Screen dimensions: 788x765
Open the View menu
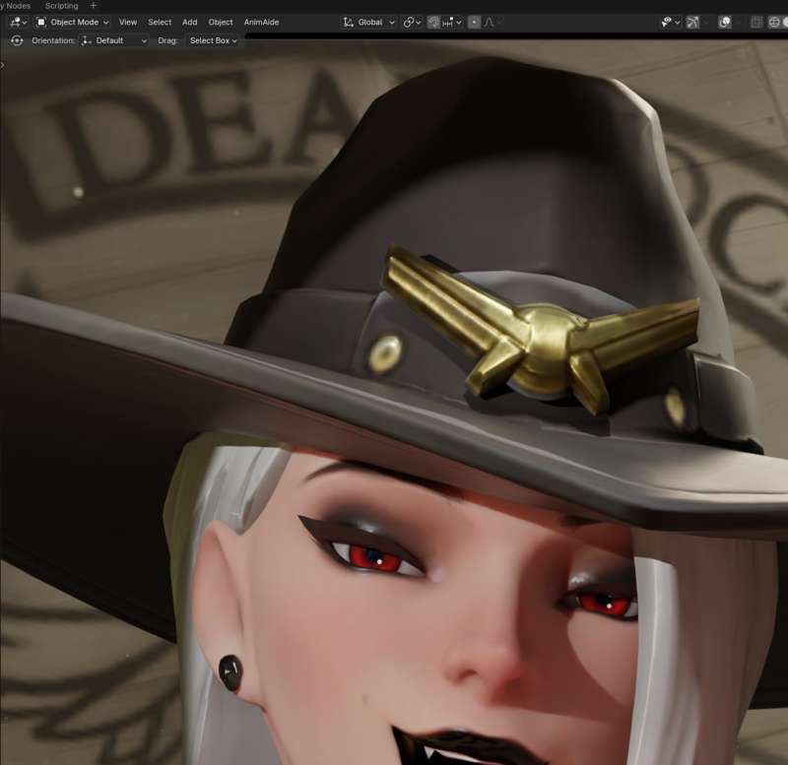coord(128,22)
